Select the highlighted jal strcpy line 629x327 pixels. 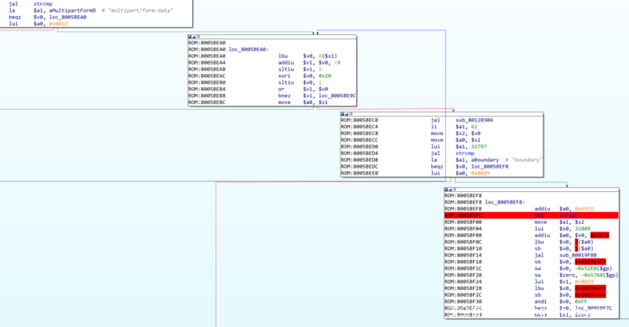coord(531,215)
